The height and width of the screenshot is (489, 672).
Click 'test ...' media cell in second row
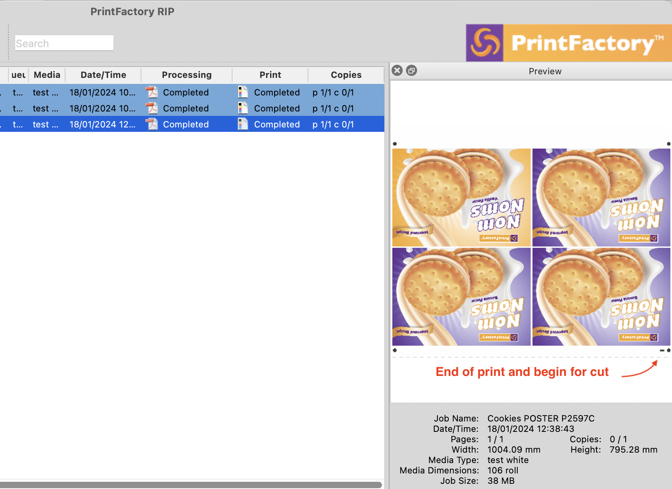coord(46,108)
